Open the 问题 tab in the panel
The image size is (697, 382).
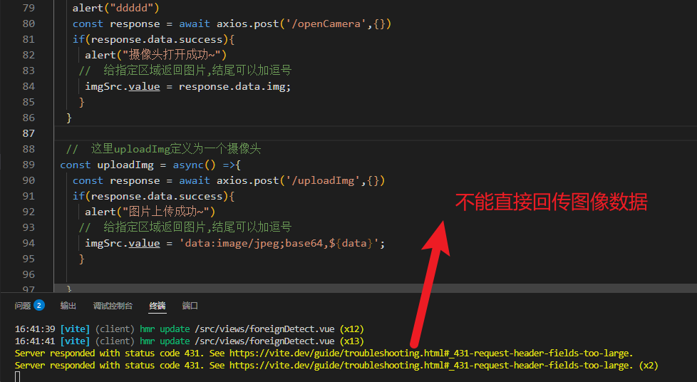(x=22, y=306)
